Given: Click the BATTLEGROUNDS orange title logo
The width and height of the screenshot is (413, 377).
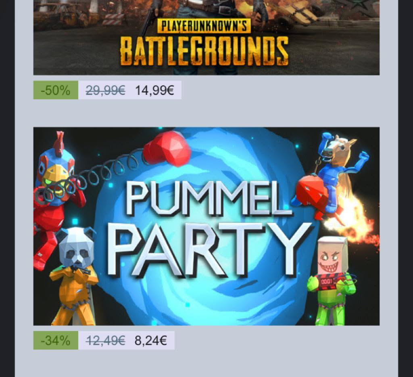Looking at the screenshot, I should (204, 51).
